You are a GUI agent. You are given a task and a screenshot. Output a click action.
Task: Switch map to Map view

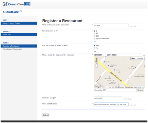point(133,58)
